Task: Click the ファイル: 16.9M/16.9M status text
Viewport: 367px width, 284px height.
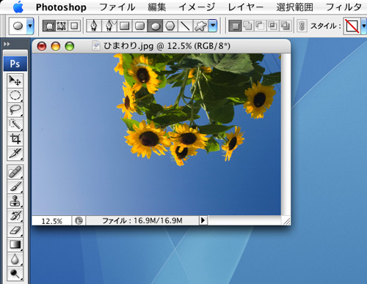Action: tap(142, 221)
